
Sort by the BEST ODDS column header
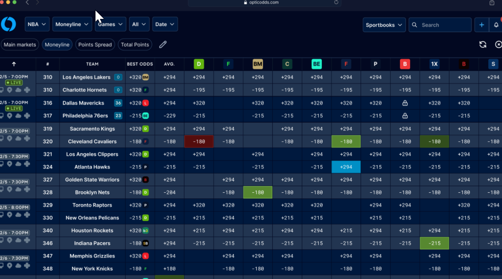pyautogui.click(x=140, y=64)
